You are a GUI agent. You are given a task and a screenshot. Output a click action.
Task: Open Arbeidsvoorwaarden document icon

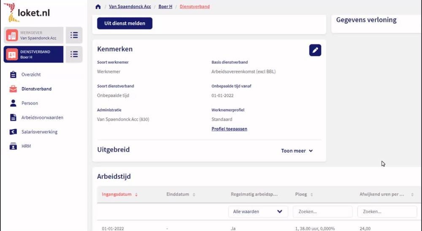13,118
